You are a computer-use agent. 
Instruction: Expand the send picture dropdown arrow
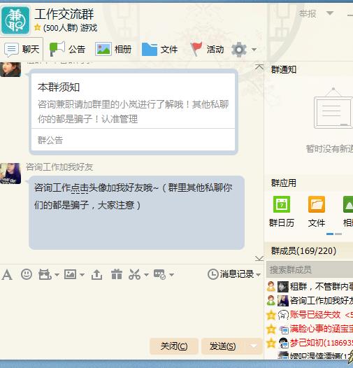pyautogui.click(x=82, y=274)
